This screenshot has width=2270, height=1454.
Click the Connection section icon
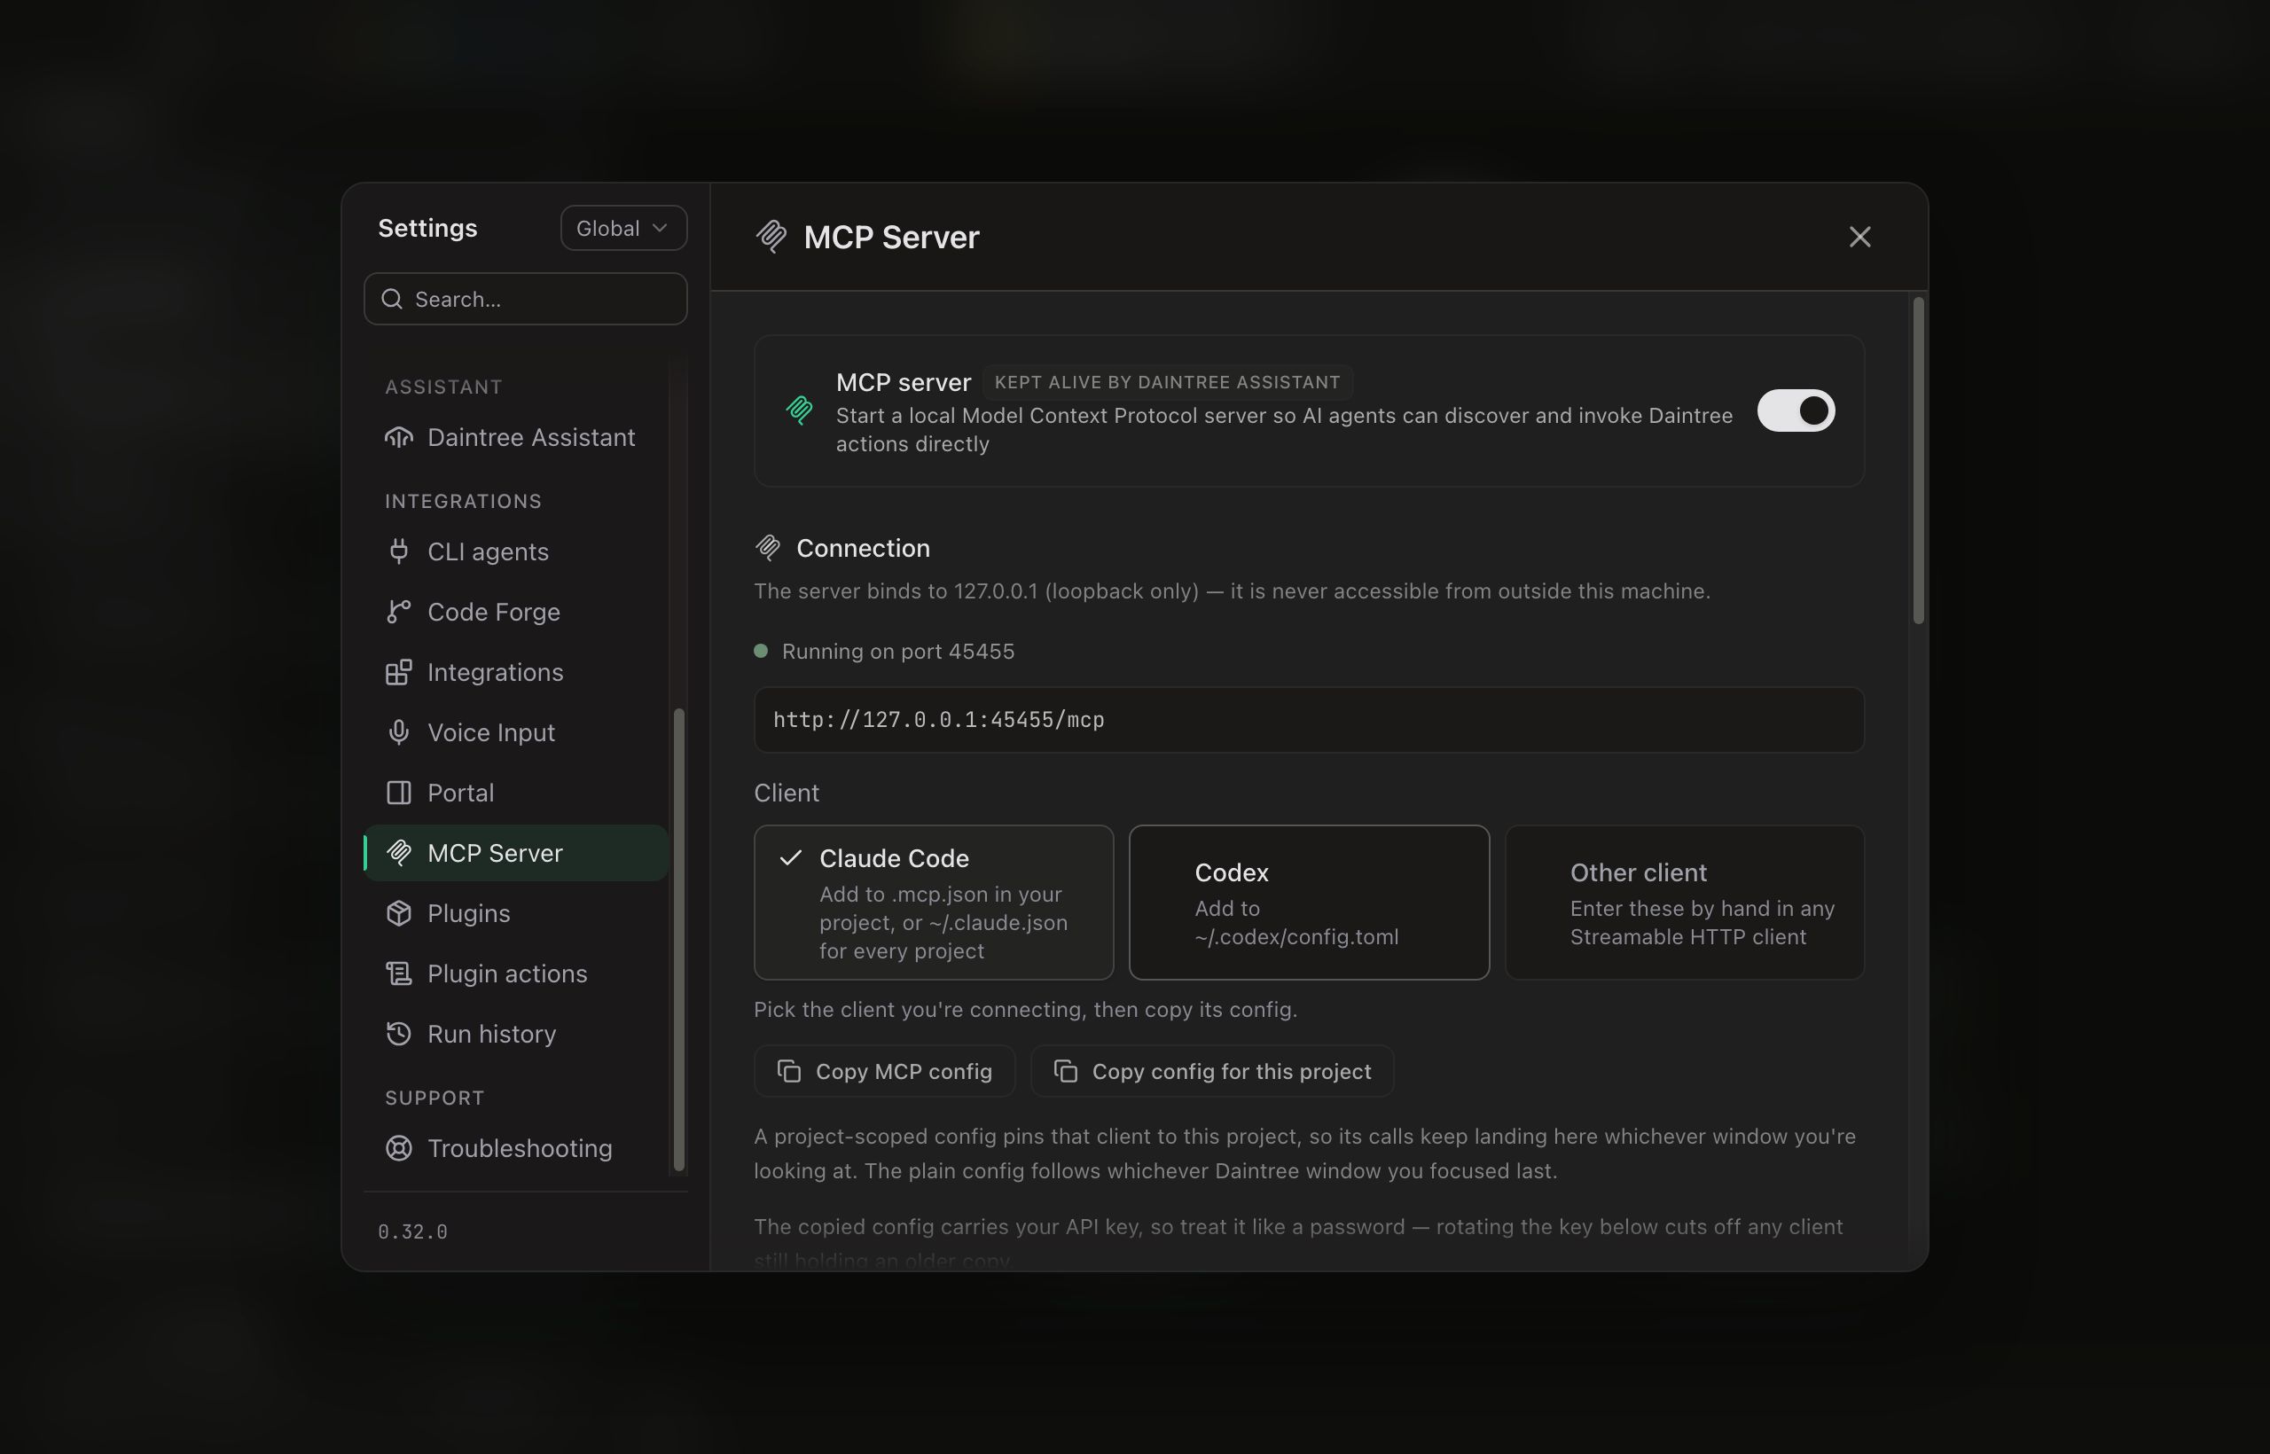coord(768,548)
